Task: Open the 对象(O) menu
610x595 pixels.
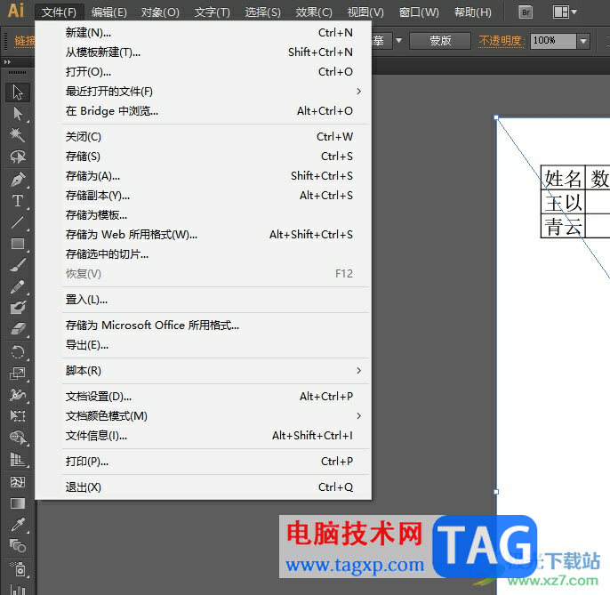Action: [160, 12]
